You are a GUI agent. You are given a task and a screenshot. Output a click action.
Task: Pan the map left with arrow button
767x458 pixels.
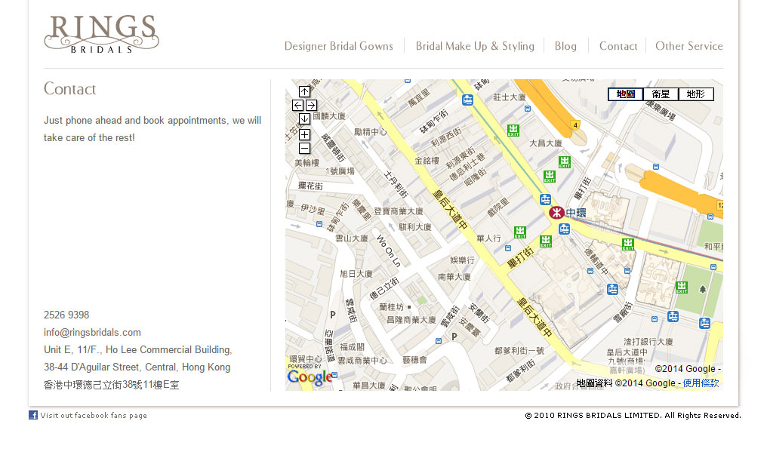point(297,106)
